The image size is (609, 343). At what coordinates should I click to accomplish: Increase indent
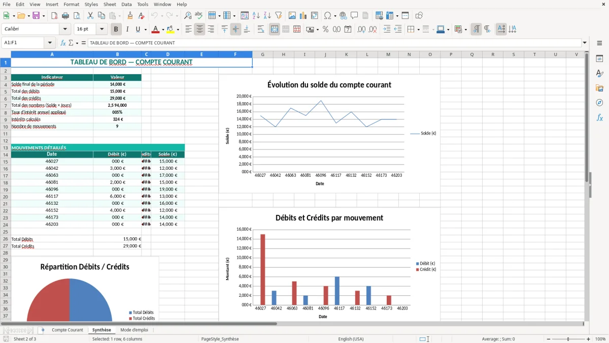pyautogui.click(x=387, y=29)
